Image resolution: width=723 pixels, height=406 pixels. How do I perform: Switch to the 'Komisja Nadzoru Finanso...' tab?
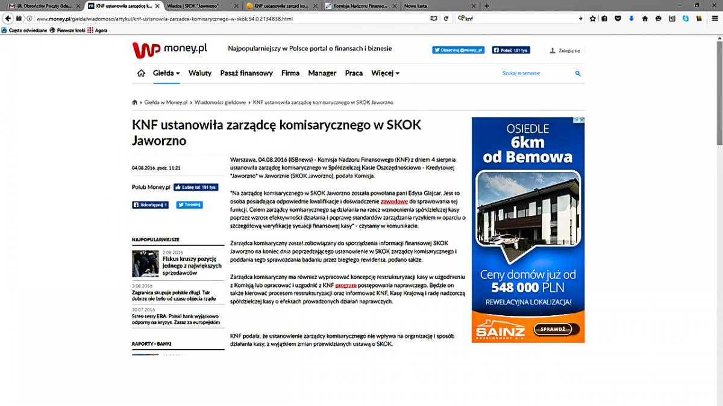pos(360,6)
